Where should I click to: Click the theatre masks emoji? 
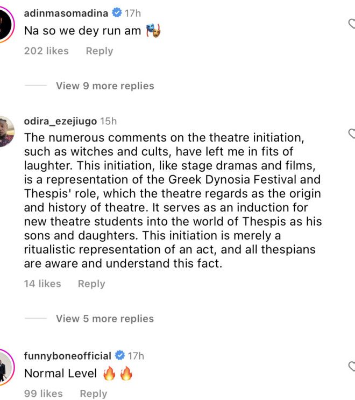153,31
